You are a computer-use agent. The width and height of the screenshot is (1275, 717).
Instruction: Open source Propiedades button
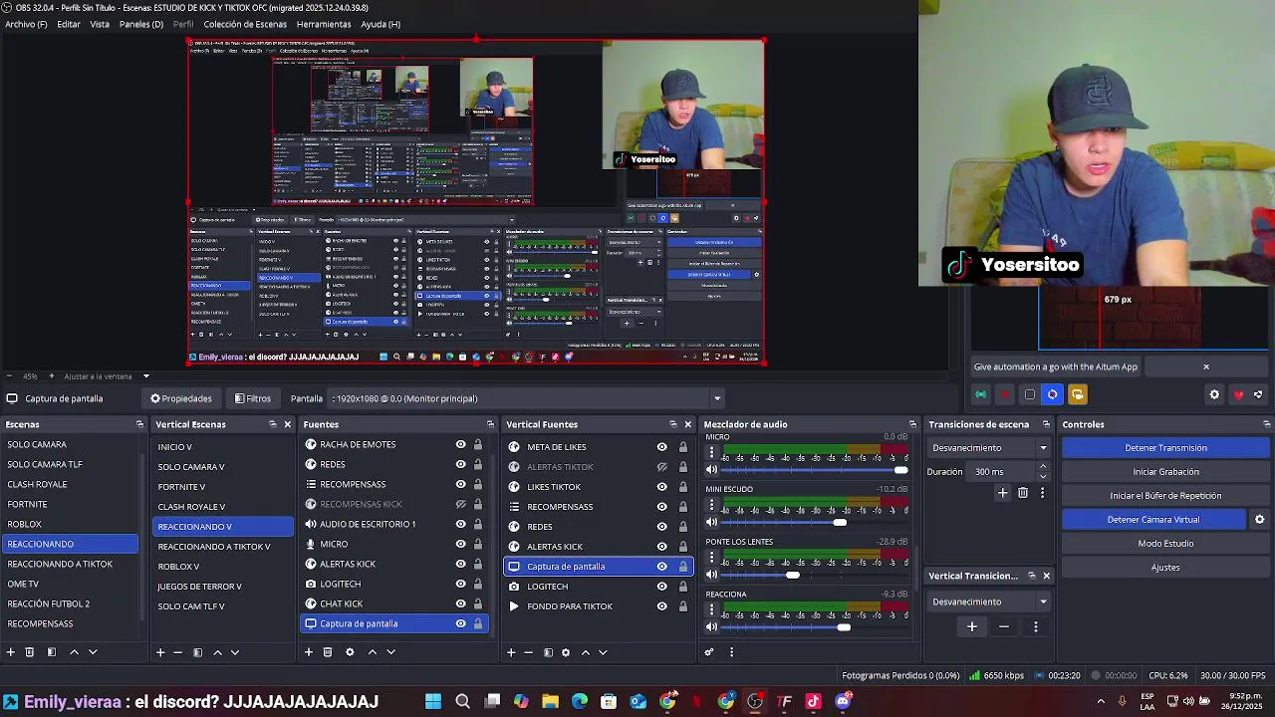(x=181, y=398)
